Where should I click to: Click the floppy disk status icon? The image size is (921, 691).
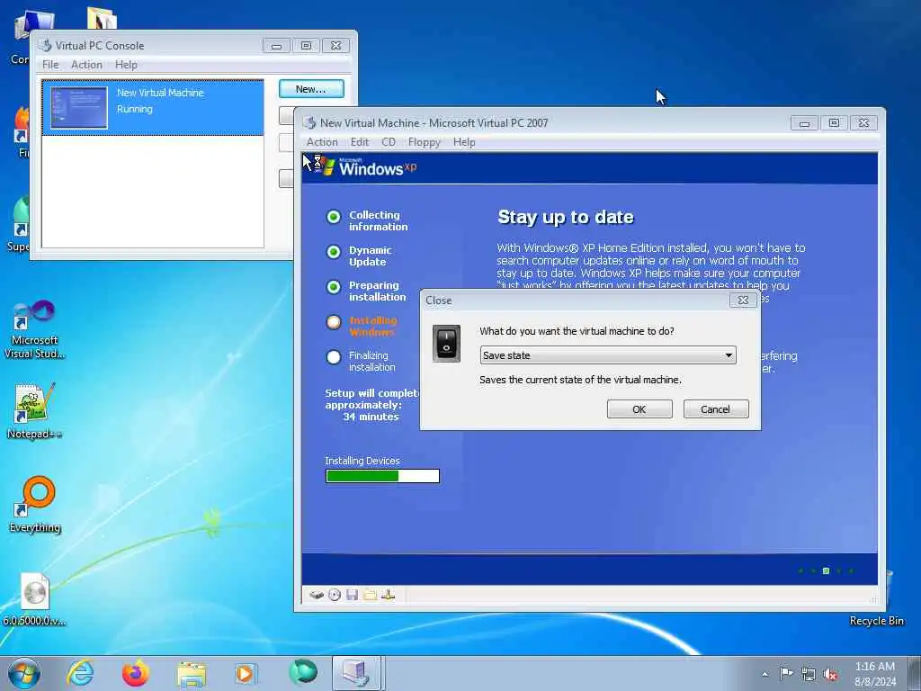tap(352, 595)
